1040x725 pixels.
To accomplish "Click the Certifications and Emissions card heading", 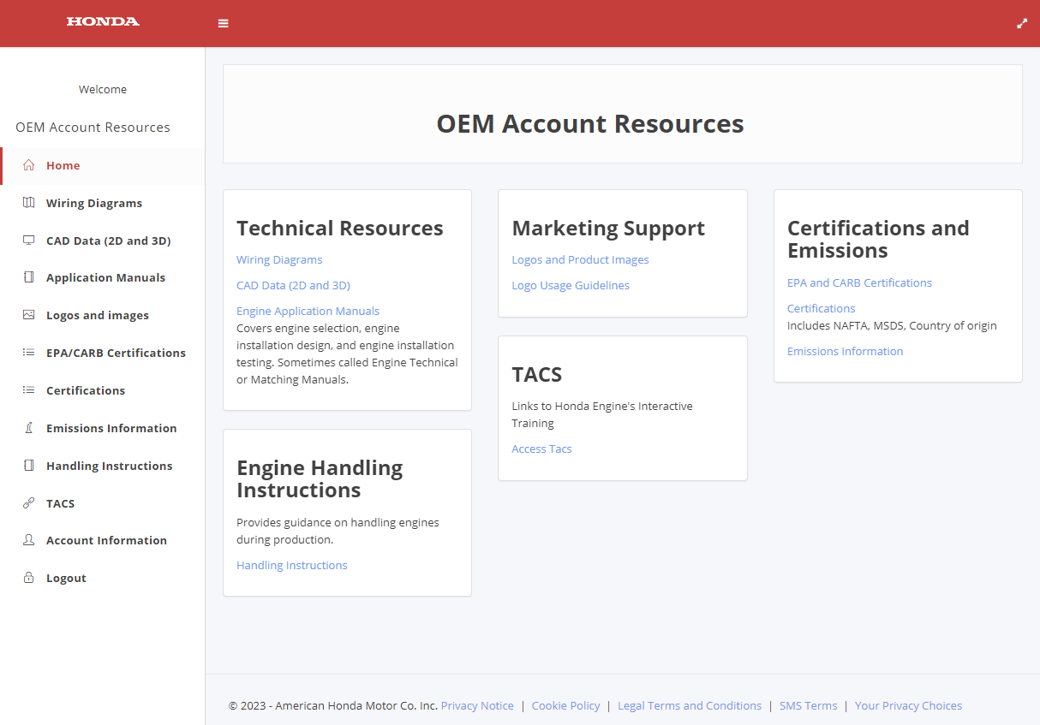I will coord(878,240).
